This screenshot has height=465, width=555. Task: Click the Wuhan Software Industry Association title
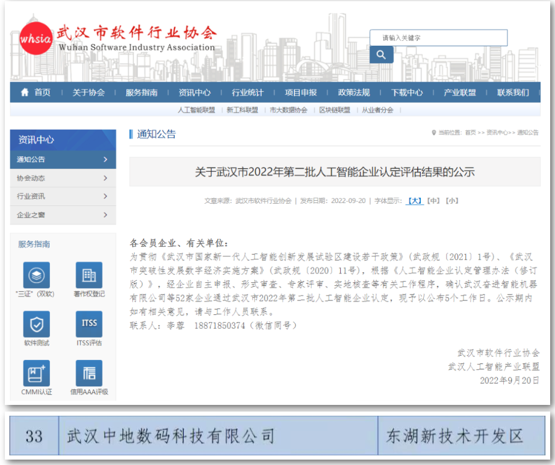pyautogui.click(x=137, y=47)
